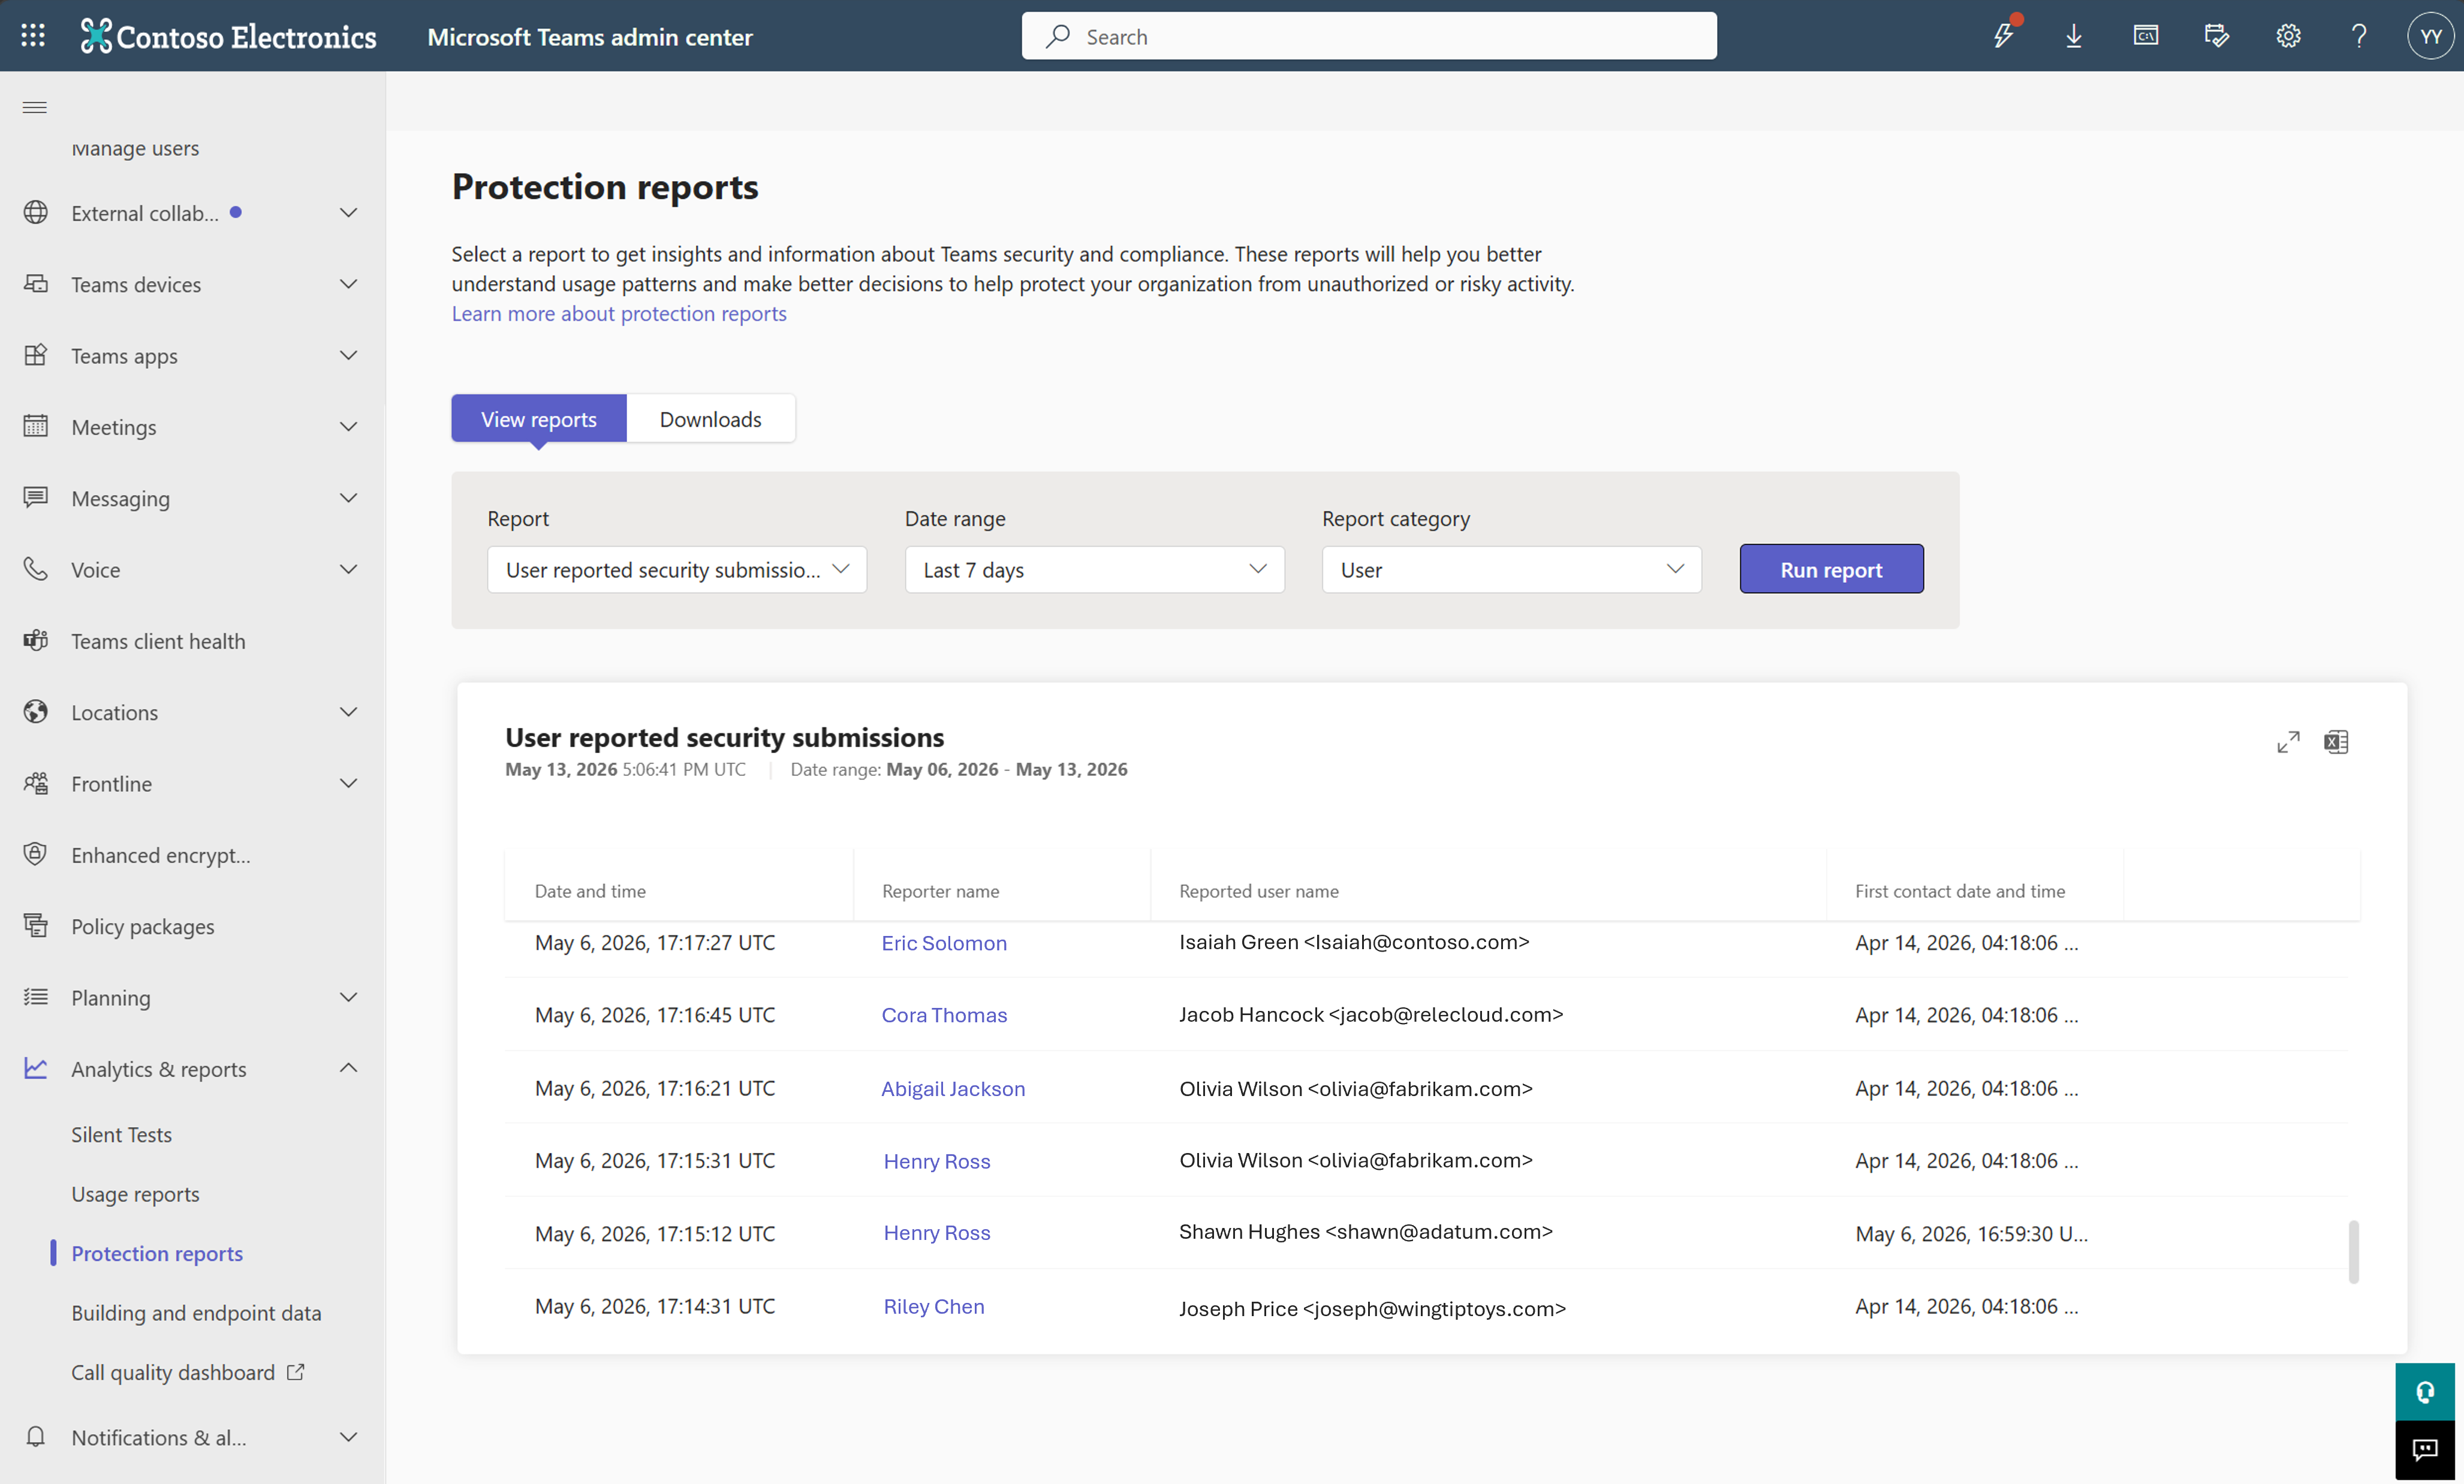Click the report table vertical scrollbar
2464x1484 pixels.
click(x=2353, y=1251)
